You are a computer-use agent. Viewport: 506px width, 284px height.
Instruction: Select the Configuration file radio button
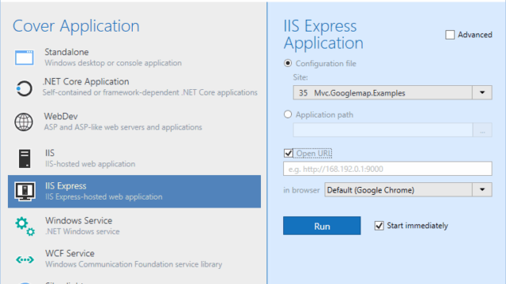288,63
